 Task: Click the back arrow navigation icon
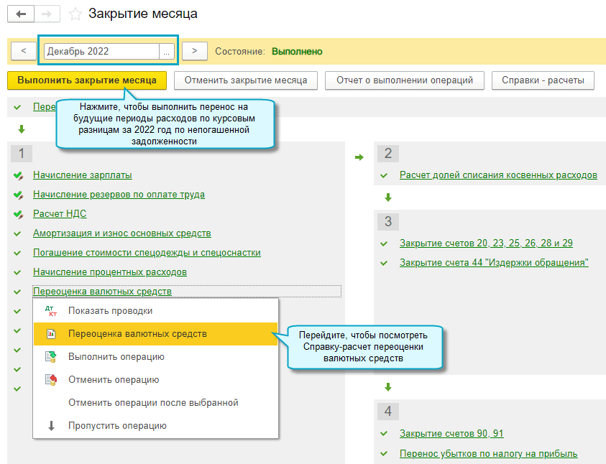[x=21, y=14]
